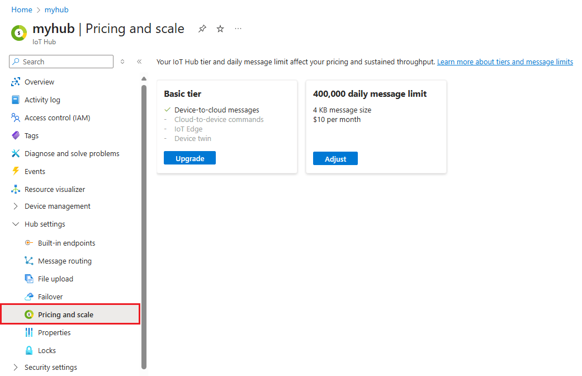Screen dimensions: 582x376
Task: Select Properties under Hub settings
Action: [x=54, y=332]
